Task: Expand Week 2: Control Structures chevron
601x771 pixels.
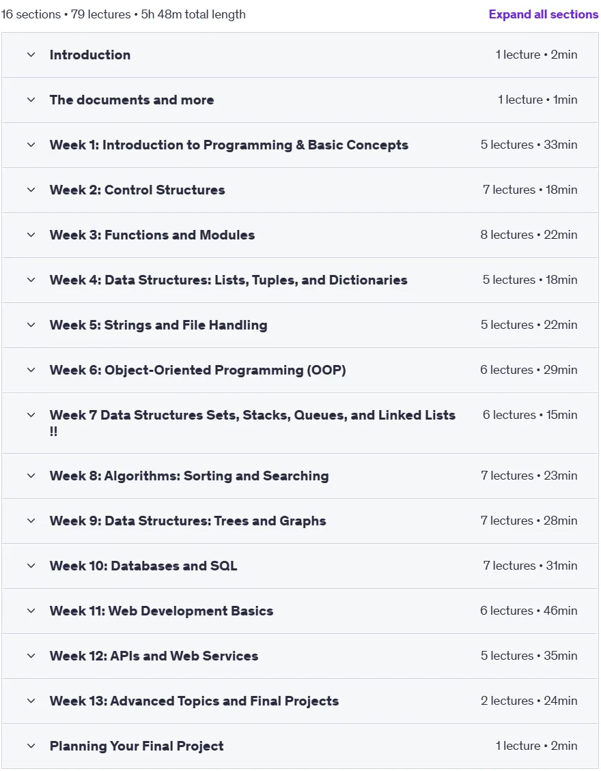Action: (31, 190)
